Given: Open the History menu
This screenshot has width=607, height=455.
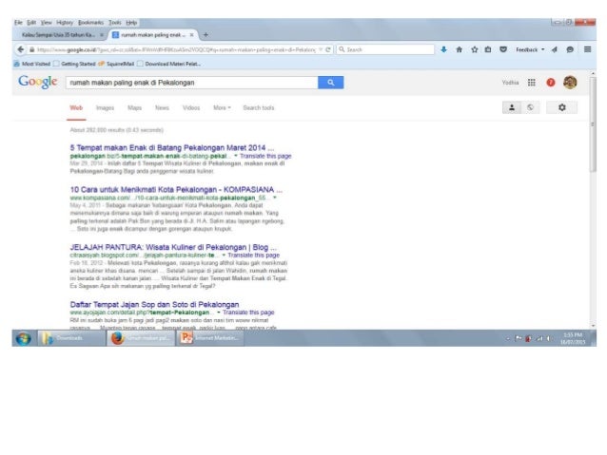Looking at the screenshot, I should 65,23.
